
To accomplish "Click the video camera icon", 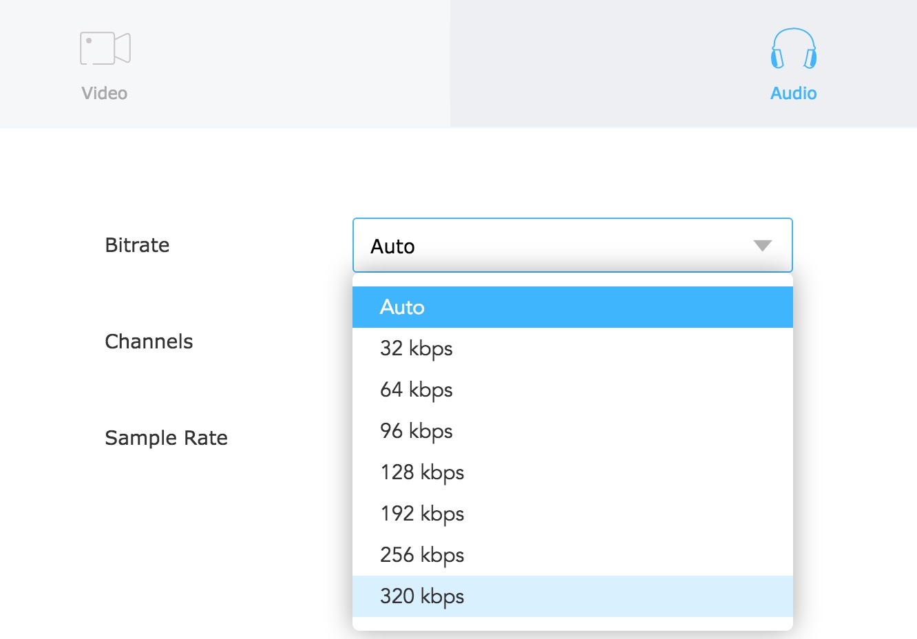I will (105, 48).
